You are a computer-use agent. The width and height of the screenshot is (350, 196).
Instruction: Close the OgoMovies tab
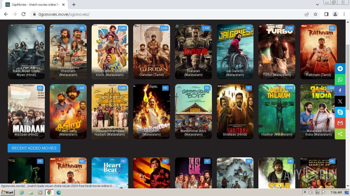click(64, 5)
